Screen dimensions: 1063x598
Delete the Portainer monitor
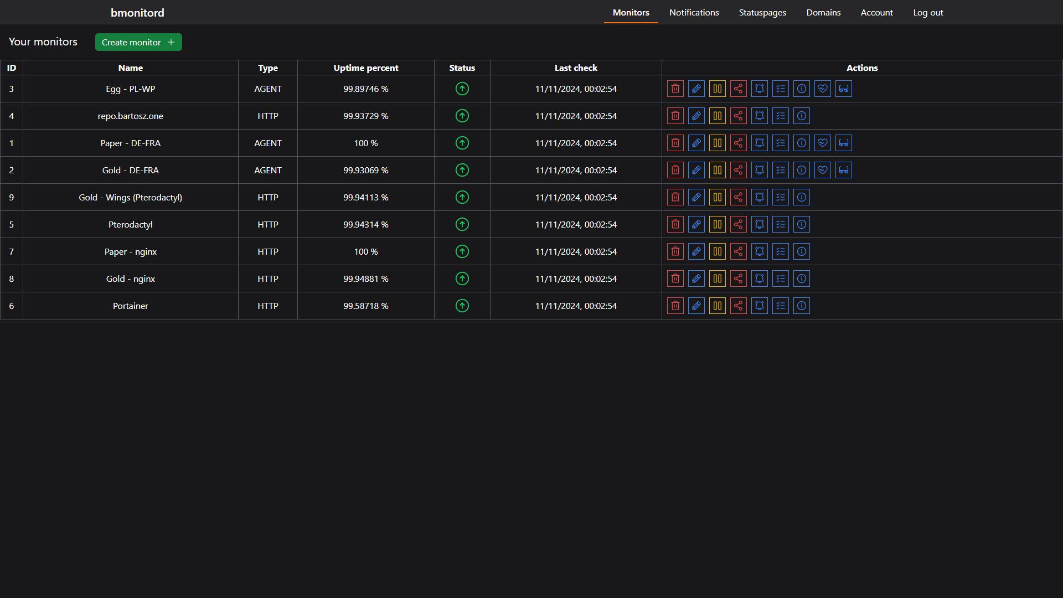click(x=675, y=306)
